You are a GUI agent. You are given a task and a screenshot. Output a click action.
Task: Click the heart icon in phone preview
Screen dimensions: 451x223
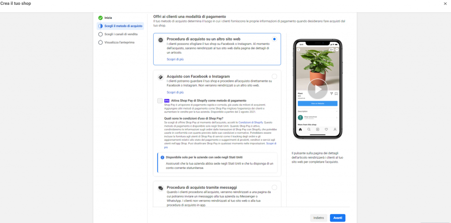coord(326,129)
